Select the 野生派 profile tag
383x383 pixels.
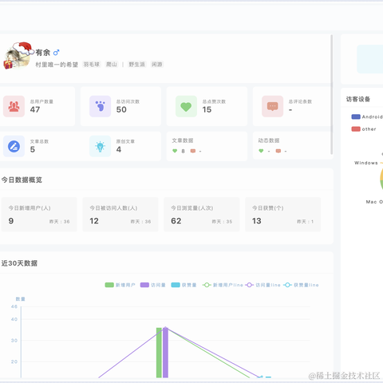coord(137,65)
